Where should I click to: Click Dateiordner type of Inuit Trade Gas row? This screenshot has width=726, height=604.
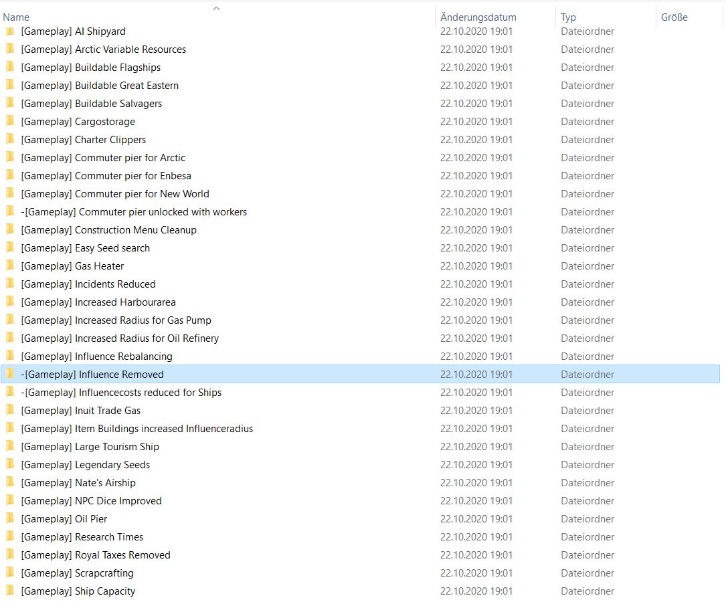587,411
